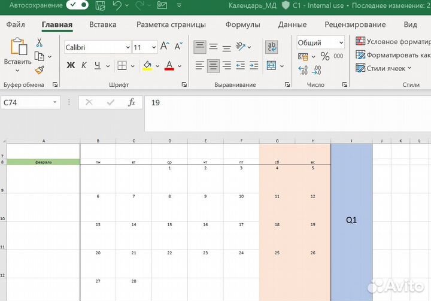Screen dimensions: 431x301
Task: Open the Вид tab
Action: click(411, 25)
